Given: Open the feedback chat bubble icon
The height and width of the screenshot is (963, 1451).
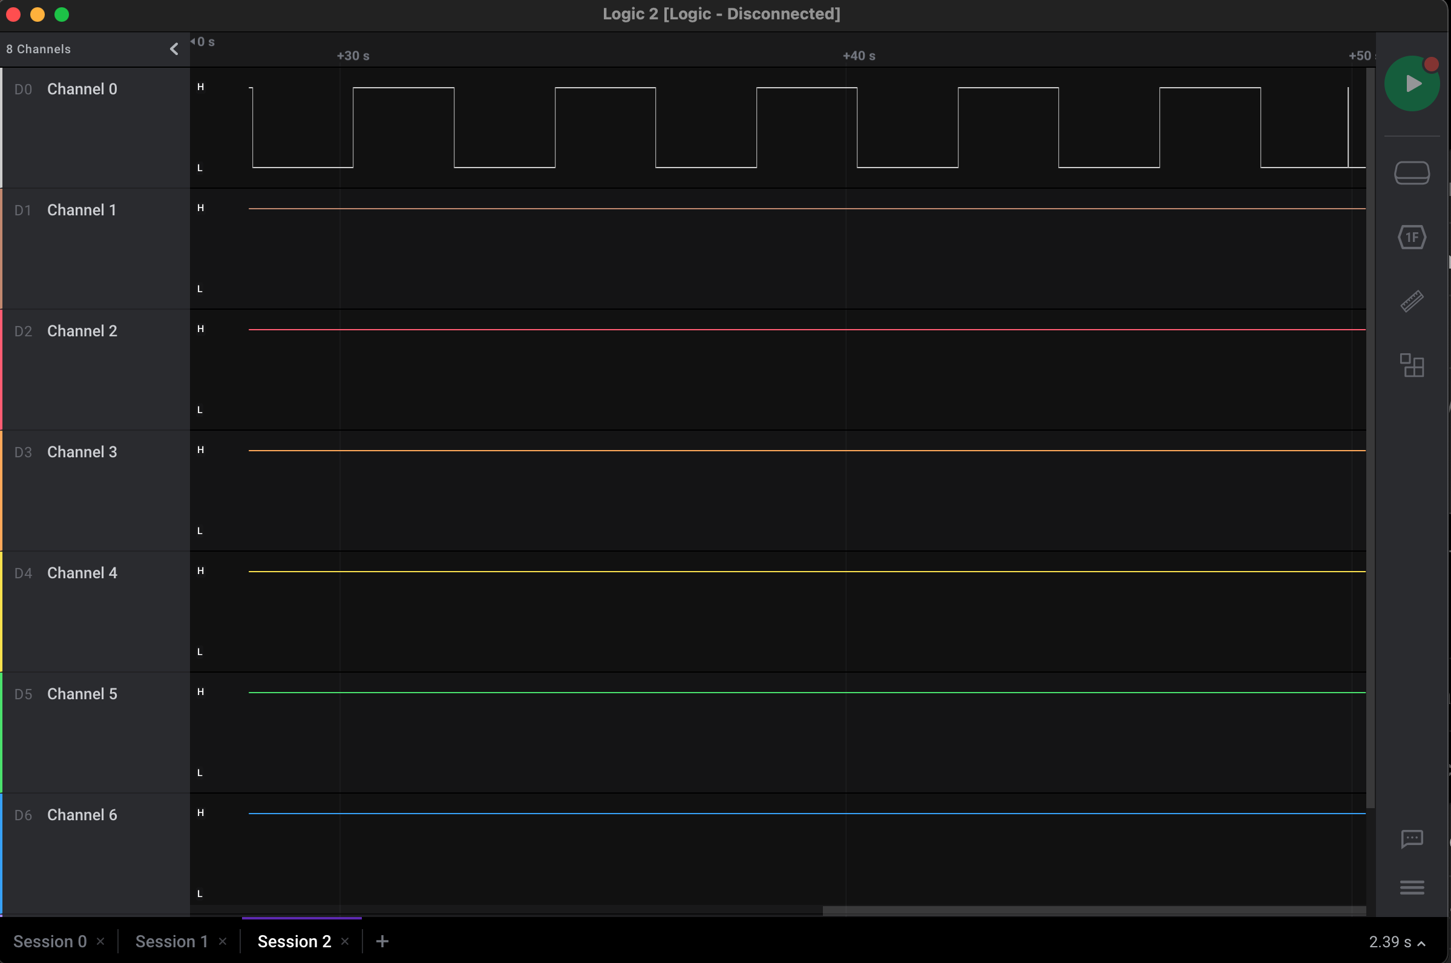Looking at the screenshot, I should click(1411, 838).
